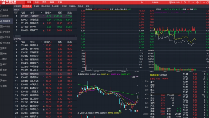
Task: Open the 资讯 menu tab
Action: [x=44, y=2]
